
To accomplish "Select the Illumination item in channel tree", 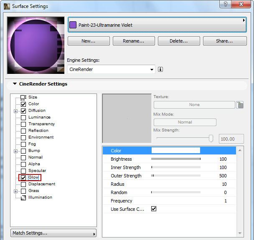I will click(40, 197).
